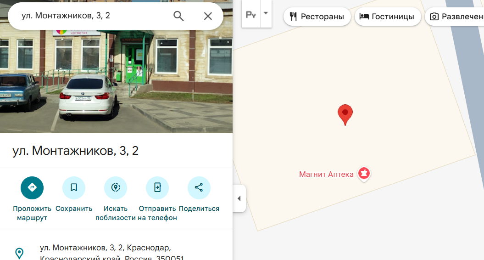Open sharing via the Поделиться icon
Viewport: 484px width, 260px height.
(199, 187)
